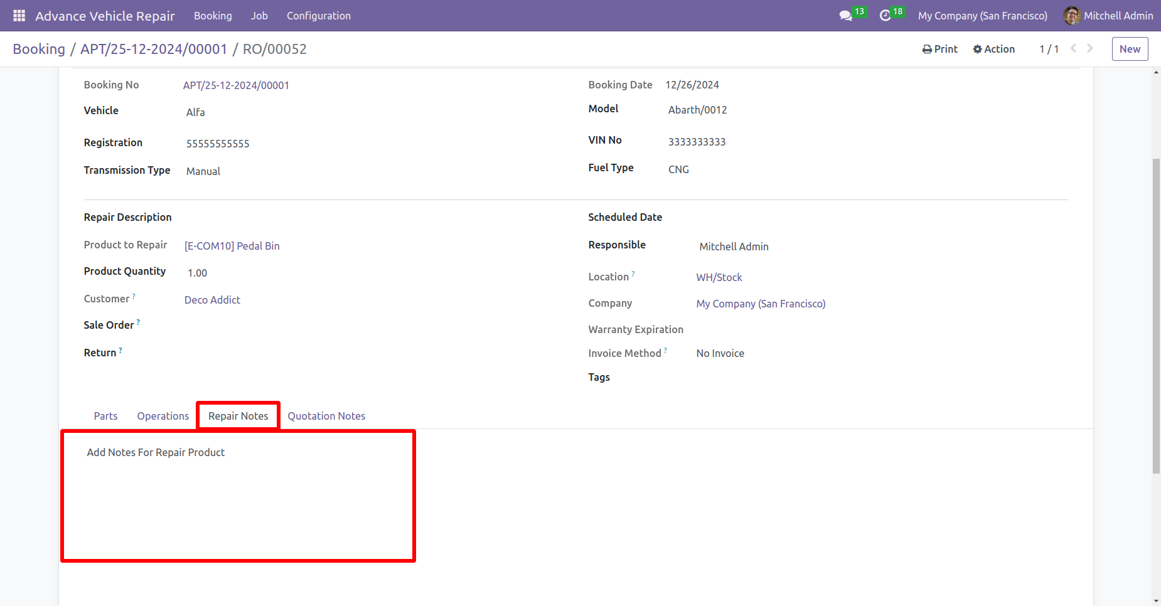Open the My Company (San Francisco) switcher
Viewport: 1161px width, 606px height.
pyautogui.click(x=983, y=16)
